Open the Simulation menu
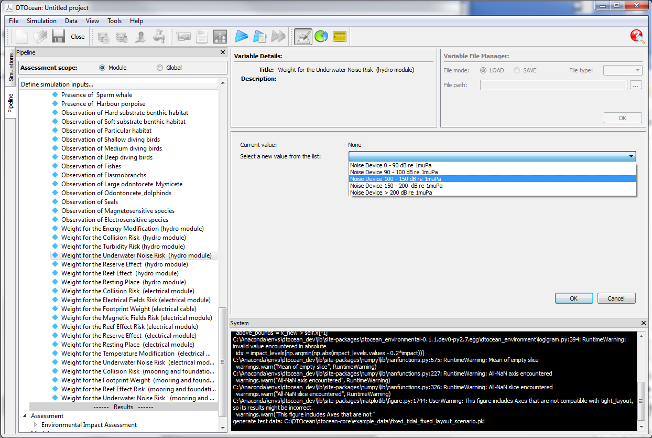This screenshot has width=652, height=438. (x=41, y=21)
